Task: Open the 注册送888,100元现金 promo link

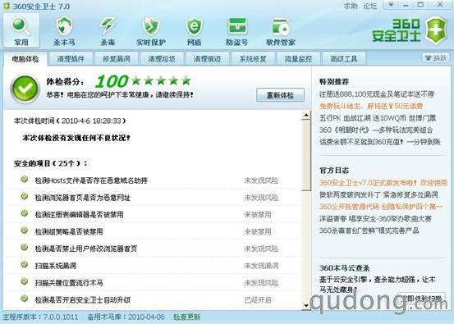Action: click(377, 94)
